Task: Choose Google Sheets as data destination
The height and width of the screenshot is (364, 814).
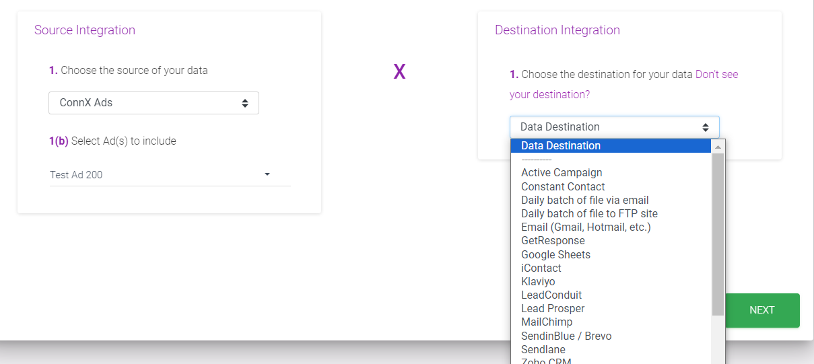Action: coord(555,254)
